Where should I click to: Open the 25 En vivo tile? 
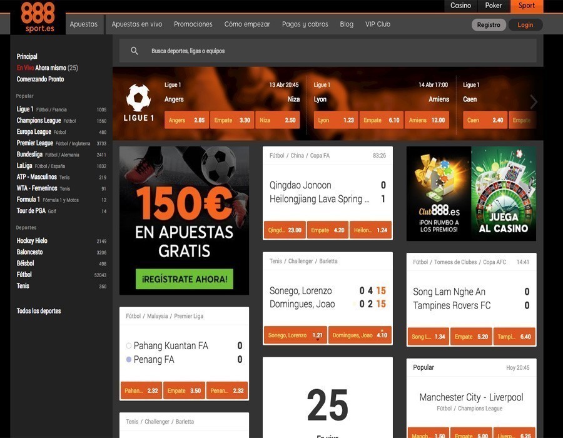click(x=327, y=398)
